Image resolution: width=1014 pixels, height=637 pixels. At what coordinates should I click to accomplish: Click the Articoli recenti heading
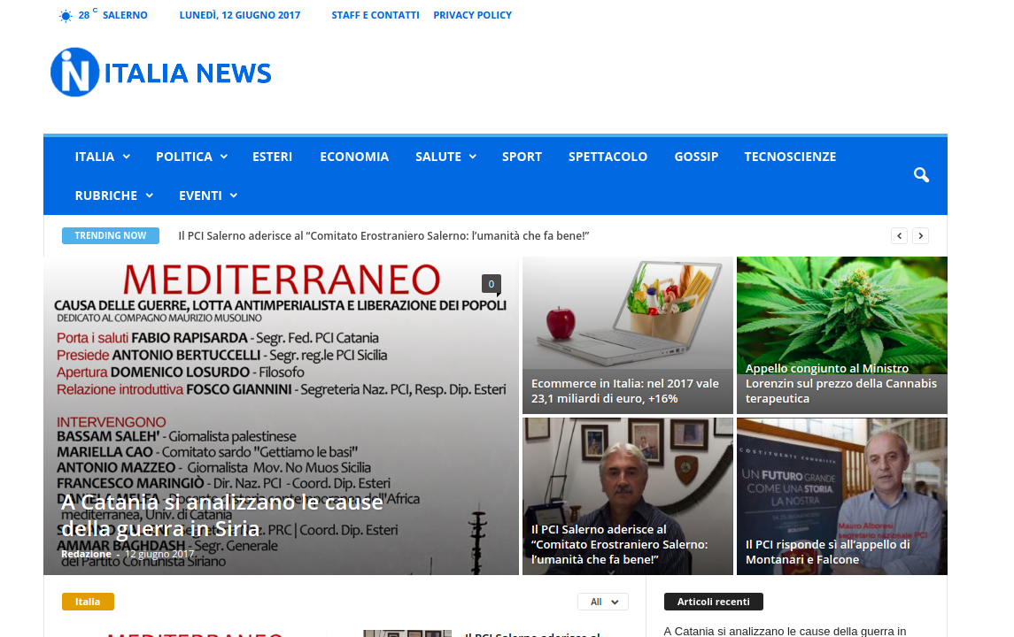pyautogui.click(x=713, y=602)
